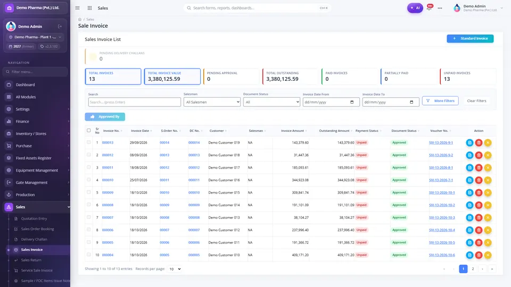Delete invoice 000013 using red action icon
The height and width of the screenshot is (287, 511).
(479, 142)
